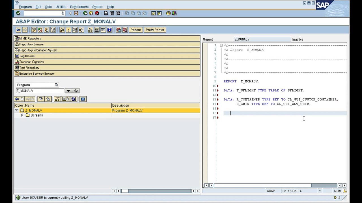The width and height of the screenshot is (362, 203).
Task: Click the Create New Session icon
Action: point(153,13)
